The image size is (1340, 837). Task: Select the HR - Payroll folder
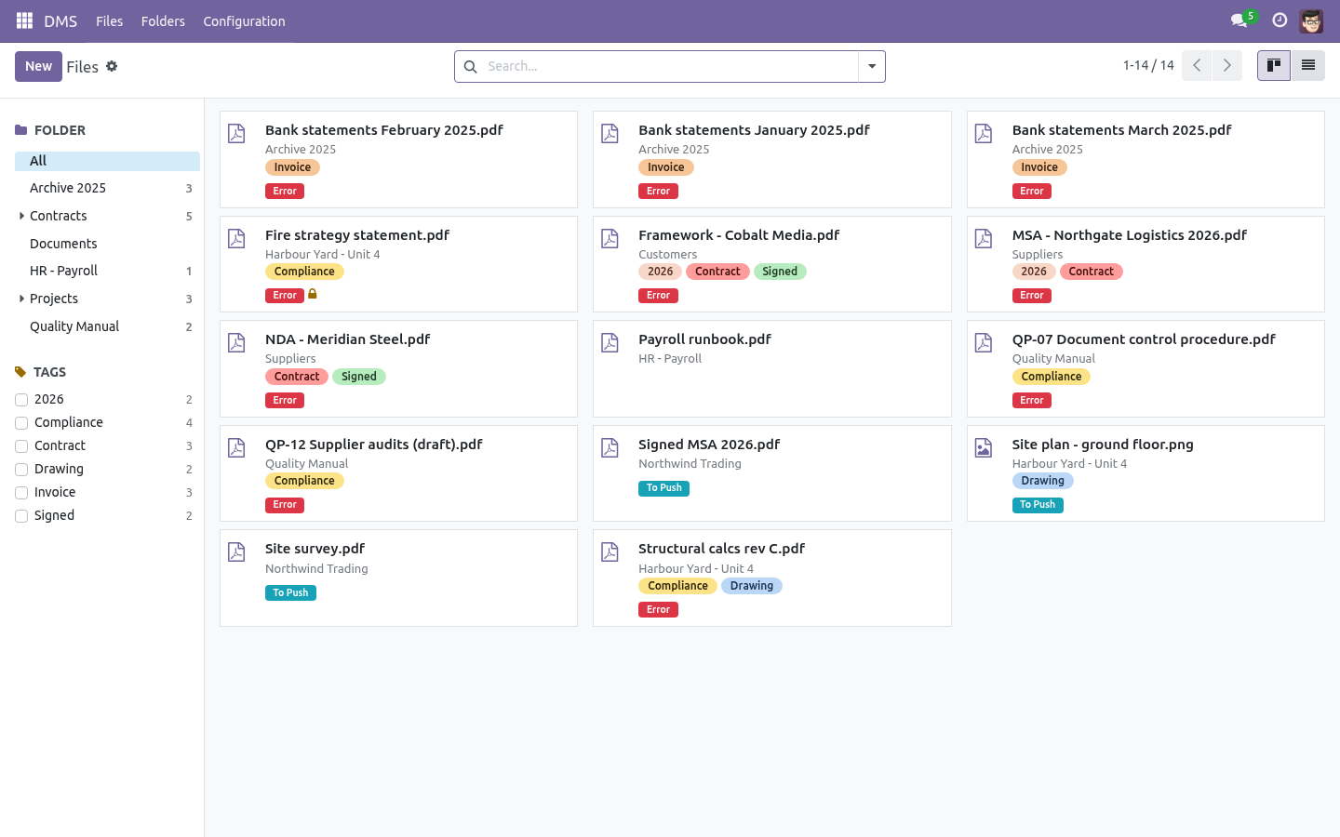pyautogui.click(x=107, y=271)
